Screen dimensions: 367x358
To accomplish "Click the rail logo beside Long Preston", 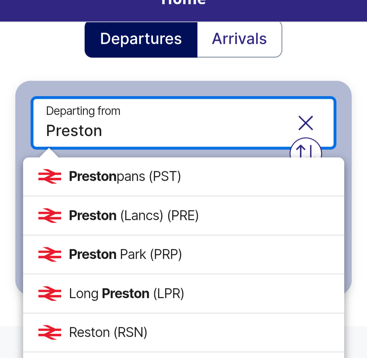I will tap(50, 294).
